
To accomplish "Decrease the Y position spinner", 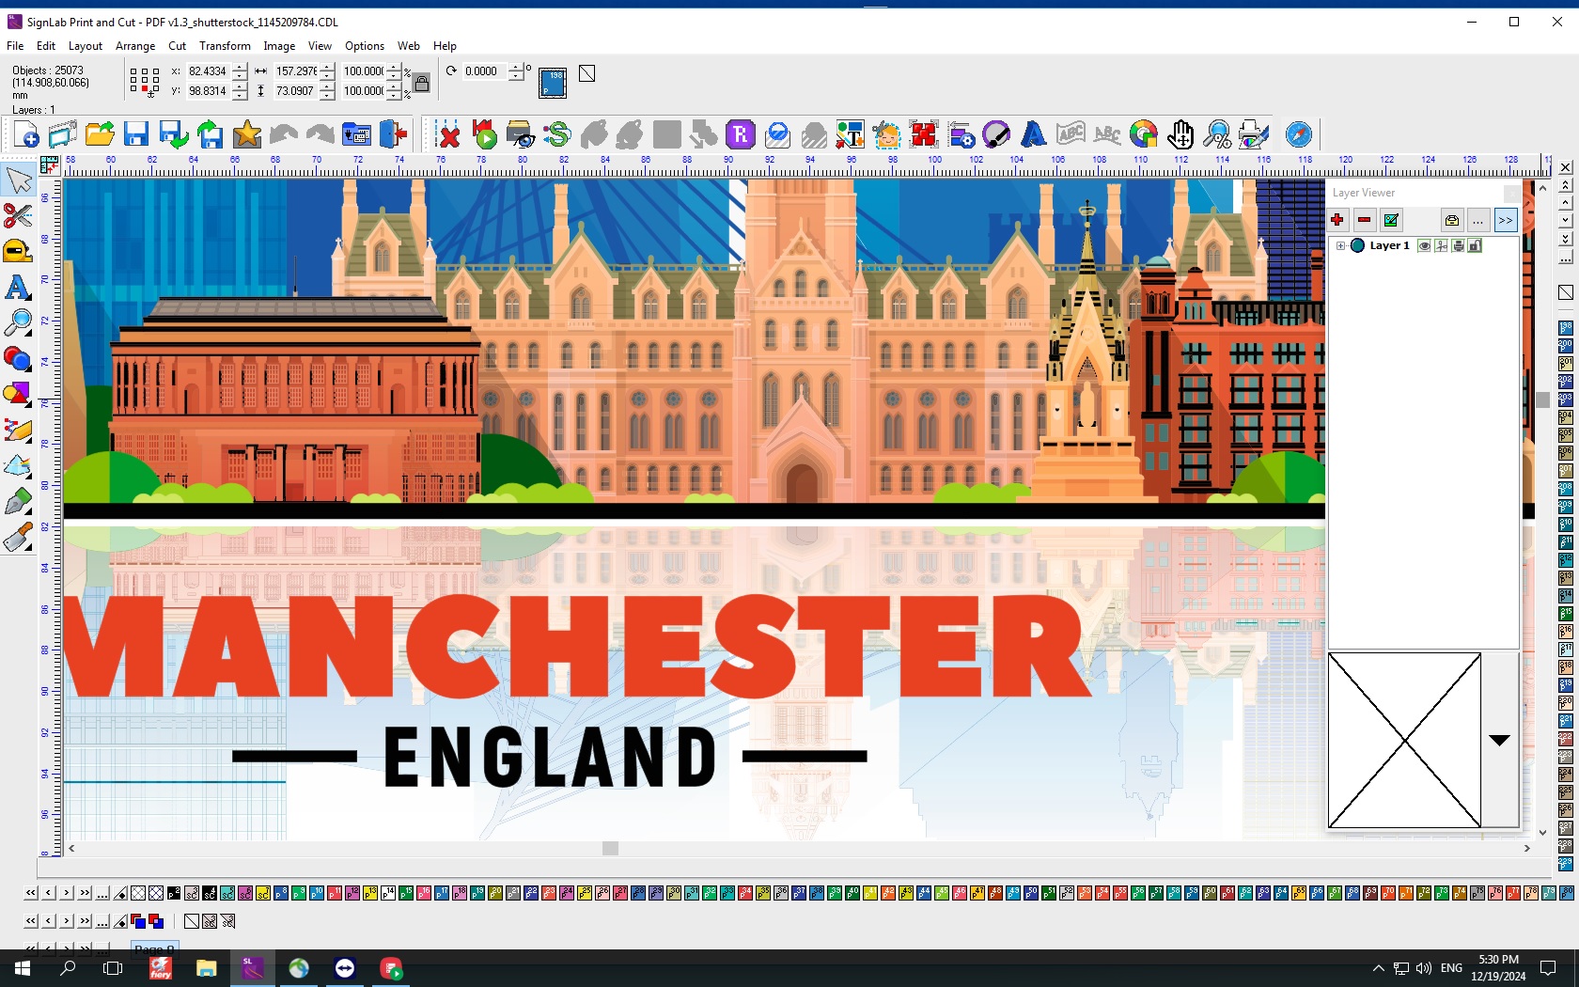I will [x=240, y=95].
